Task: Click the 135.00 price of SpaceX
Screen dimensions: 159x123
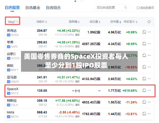Action: (42, 90)
